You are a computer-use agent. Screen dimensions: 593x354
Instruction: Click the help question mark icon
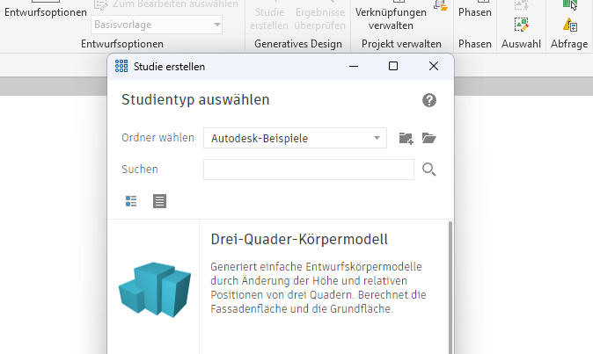pyautogui.click(x=429, y=100)
